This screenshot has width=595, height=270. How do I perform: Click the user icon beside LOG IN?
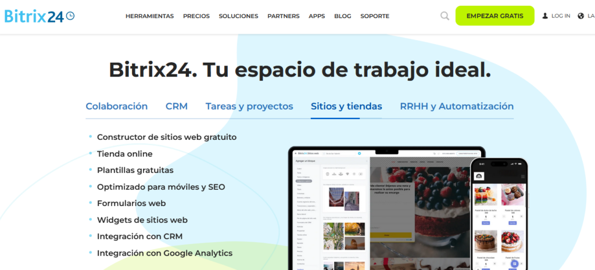click(545, 16)
